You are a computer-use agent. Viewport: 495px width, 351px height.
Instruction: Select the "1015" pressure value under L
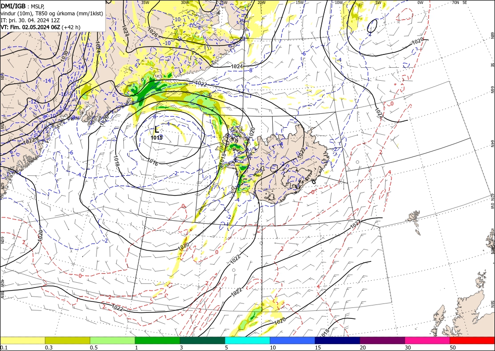[x=156, y=138]
